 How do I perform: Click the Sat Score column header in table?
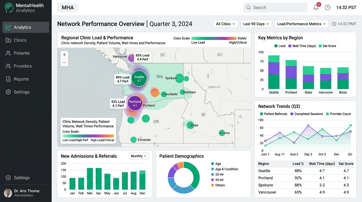point(346,164)
